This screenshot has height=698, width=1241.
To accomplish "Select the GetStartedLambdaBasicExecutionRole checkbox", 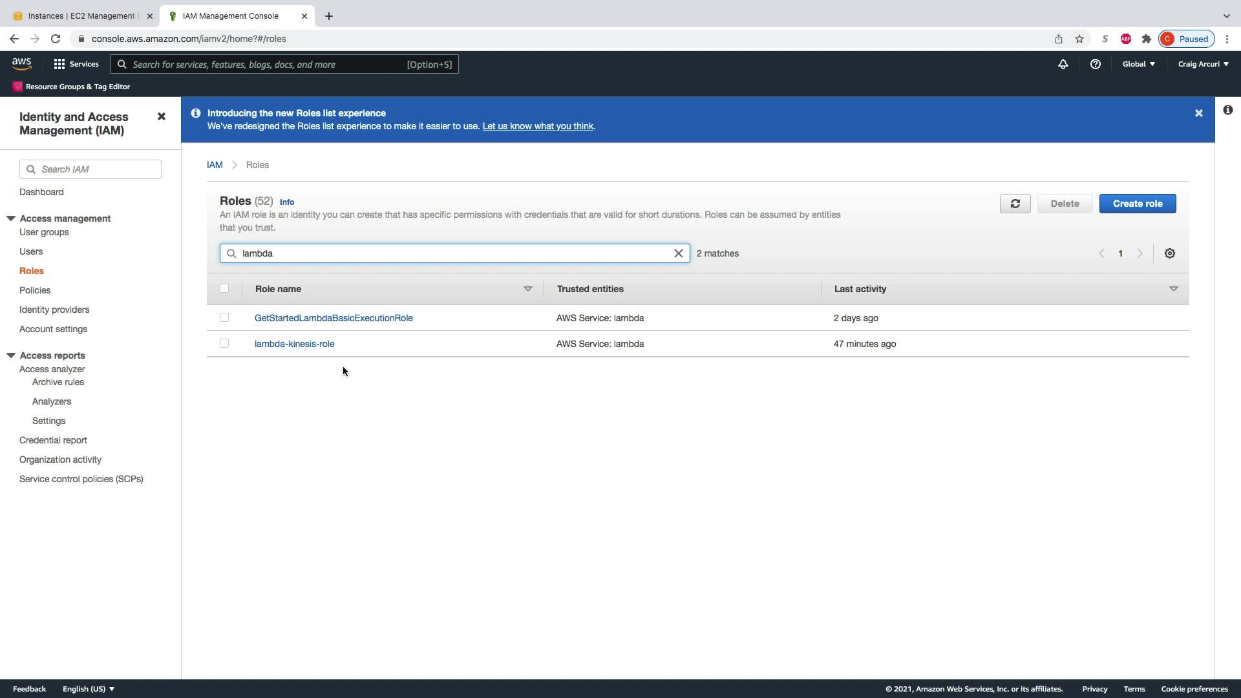I will tap(224, 317).
